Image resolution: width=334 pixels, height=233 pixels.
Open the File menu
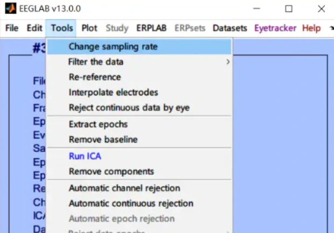click(x=12, y=28)
